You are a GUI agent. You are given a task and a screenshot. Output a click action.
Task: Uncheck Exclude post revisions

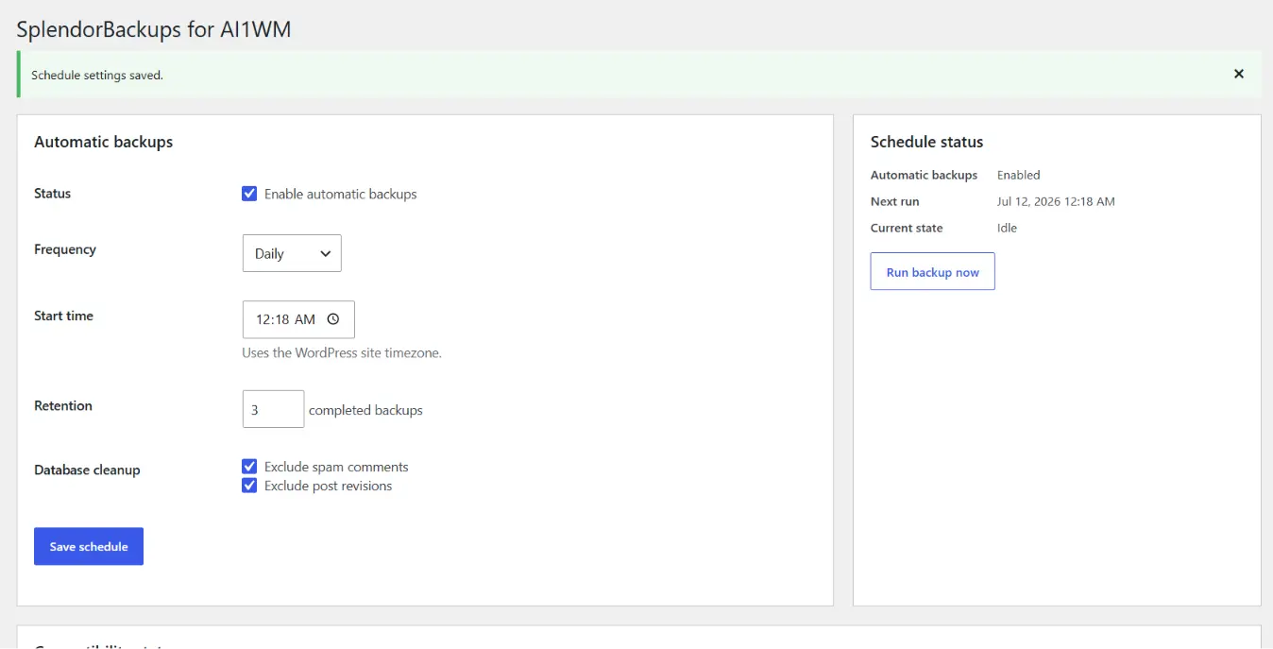pyautogui.click(x=249, y=486)
